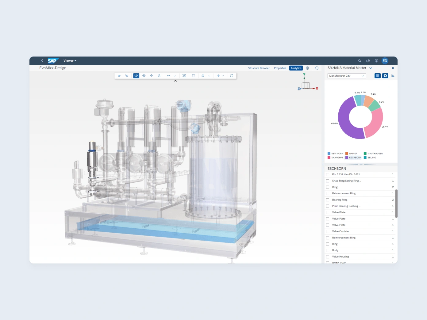Viewport: 427px width, 320px height.
Task: Open the ED user avatar menu
Action: 385,61
